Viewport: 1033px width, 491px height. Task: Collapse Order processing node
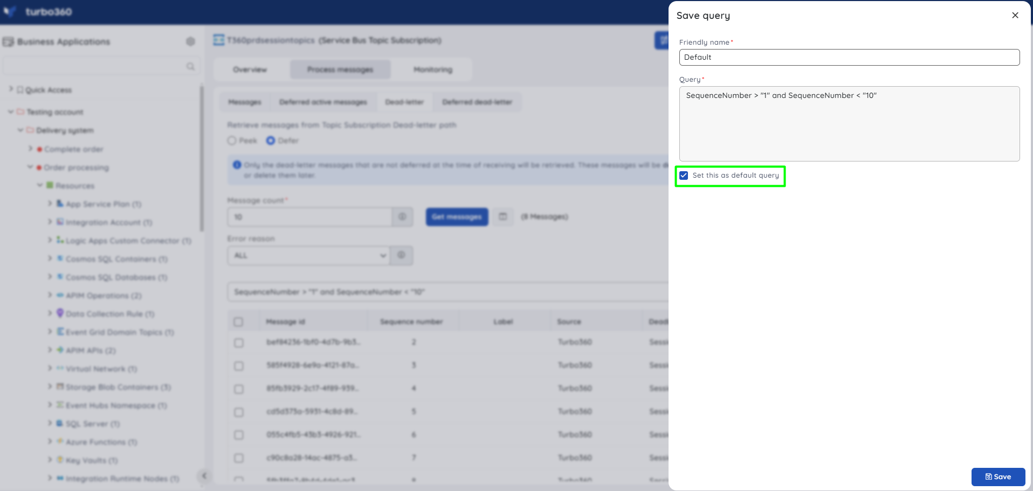click(x=30, y=167)
